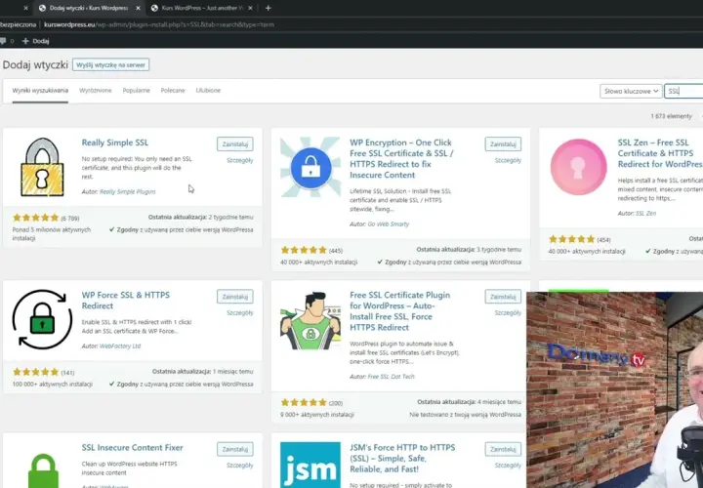Image resolution: width=703 pixels, height=488 pixels.
Task: Click the star rating of Really Simple SSL
Action: [x=36, y=218]
